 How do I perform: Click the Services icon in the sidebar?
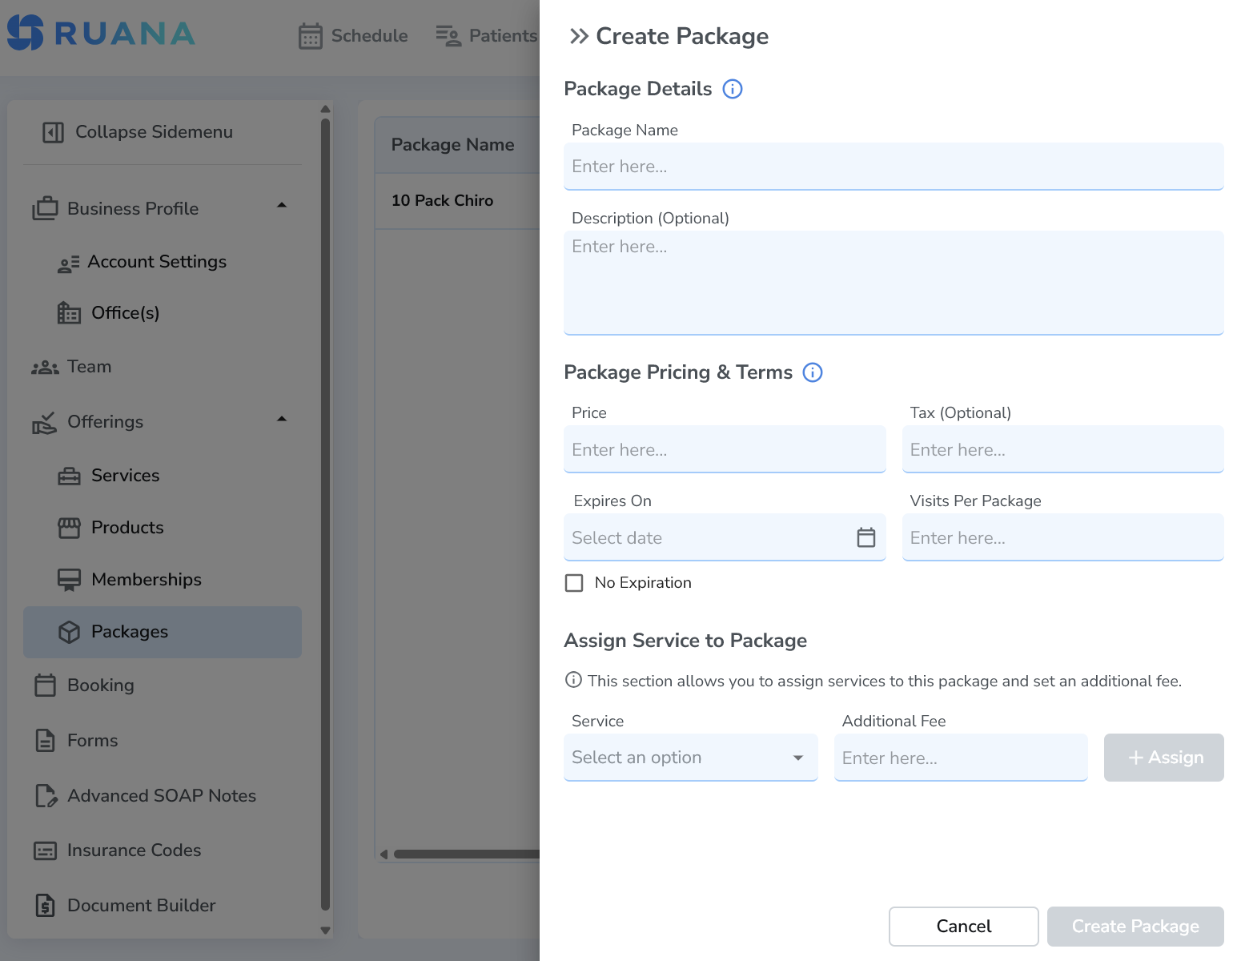(70, 475)
